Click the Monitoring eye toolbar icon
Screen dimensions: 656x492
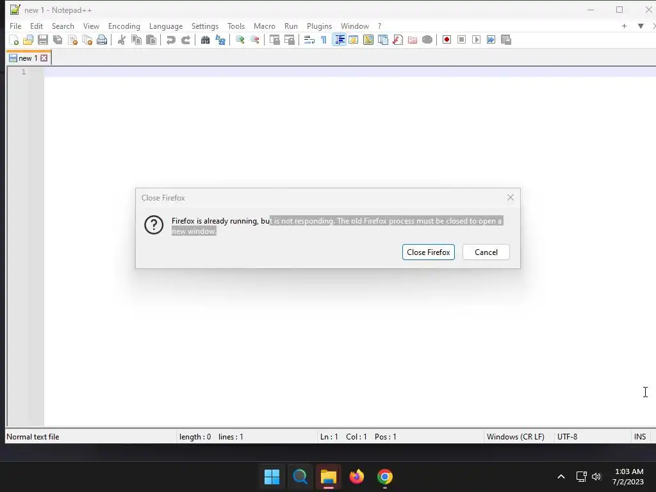427,40
